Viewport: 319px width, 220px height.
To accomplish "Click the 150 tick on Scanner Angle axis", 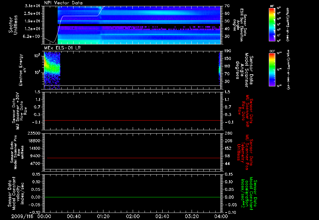I will point(228,58).
